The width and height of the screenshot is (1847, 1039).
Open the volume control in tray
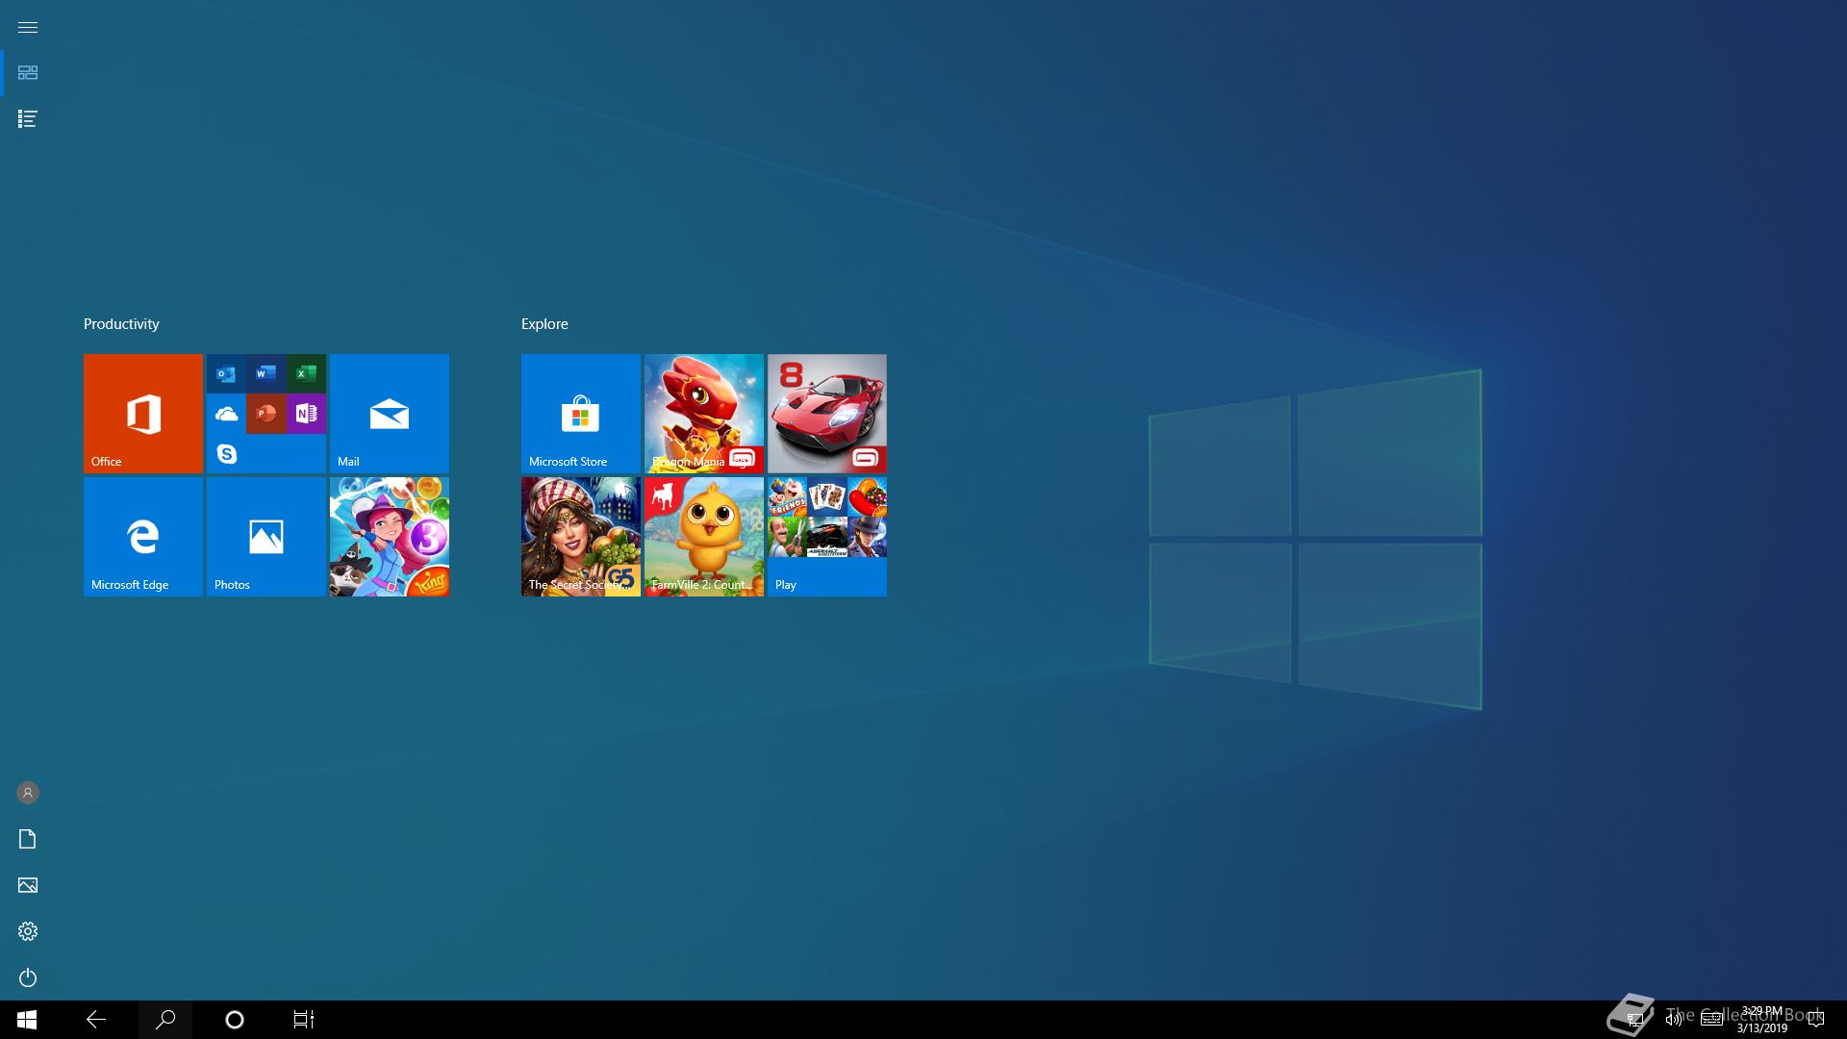pos(1673,1020)
